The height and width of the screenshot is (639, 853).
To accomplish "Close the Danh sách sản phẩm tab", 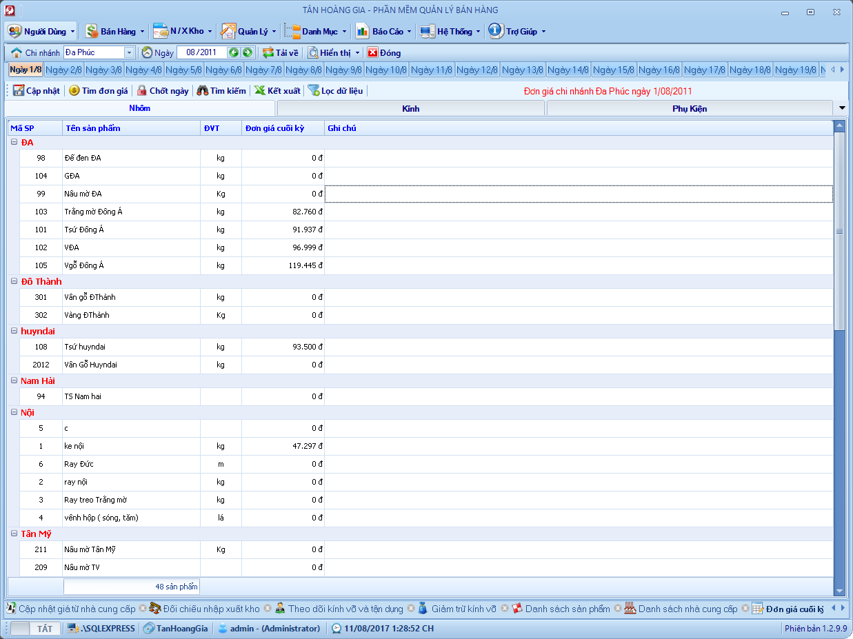I will 618,609.
